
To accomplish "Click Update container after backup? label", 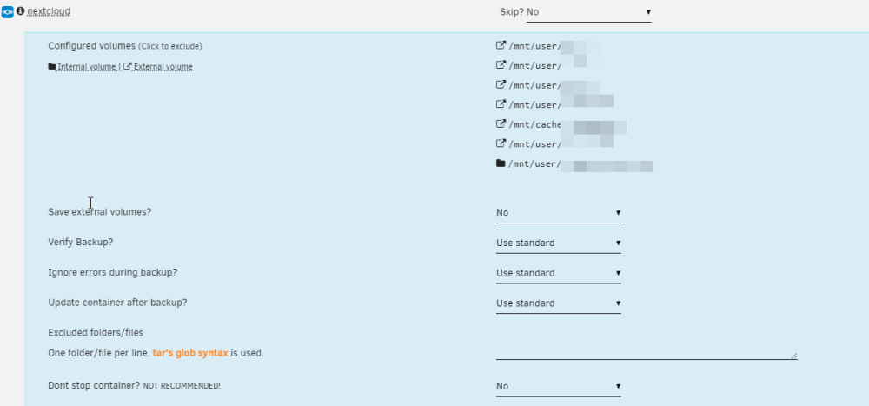I will (117, 303).
